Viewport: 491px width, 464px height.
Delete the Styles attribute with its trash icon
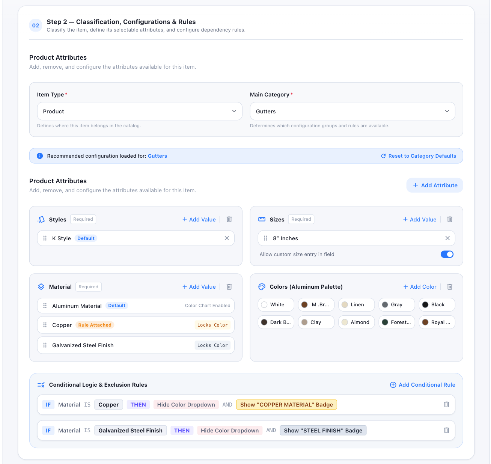(x=229, y=219)
